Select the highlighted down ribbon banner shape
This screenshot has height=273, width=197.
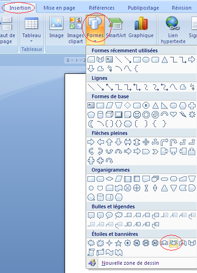pos(174,243)
